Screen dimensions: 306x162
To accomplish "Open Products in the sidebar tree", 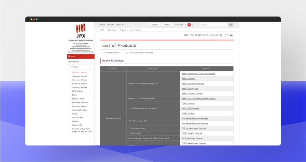I will point(75,67).
